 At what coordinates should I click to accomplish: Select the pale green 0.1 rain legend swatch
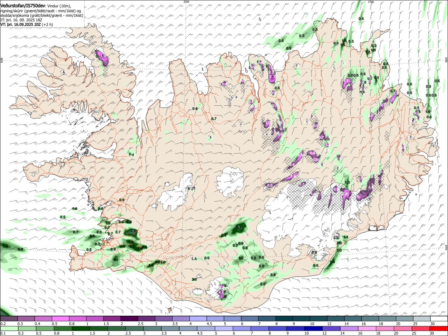(x=9, y=328)
